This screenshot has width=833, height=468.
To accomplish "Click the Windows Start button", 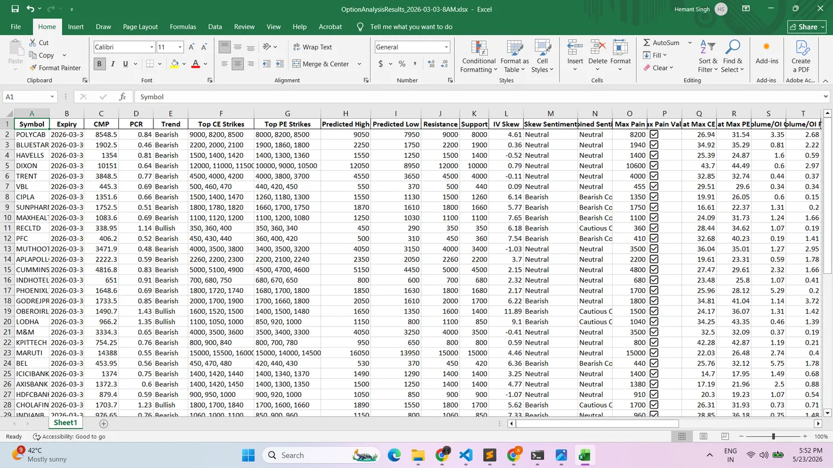I will 248,455.
